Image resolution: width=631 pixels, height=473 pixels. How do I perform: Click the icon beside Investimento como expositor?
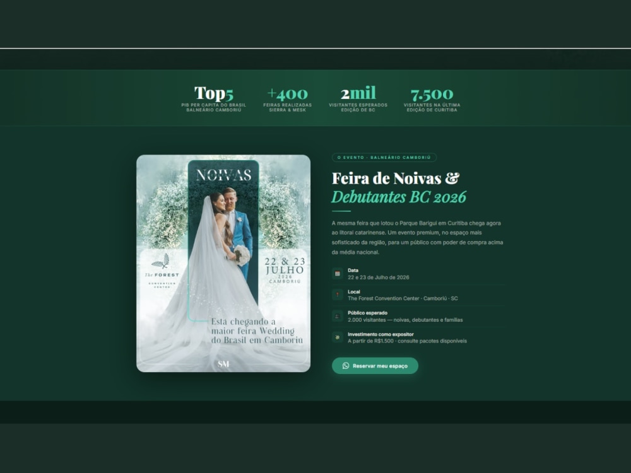tap(337, 337)
